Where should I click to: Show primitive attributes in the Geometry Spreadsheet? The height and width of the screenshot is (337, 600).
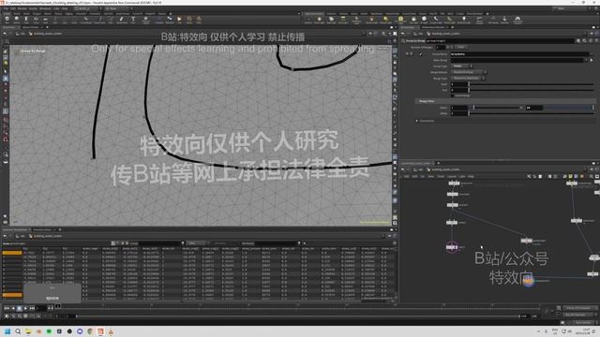[122, 243]
